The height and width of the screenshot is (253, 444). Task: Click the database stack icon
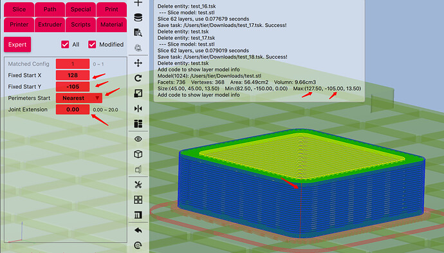tap(138, 17)
